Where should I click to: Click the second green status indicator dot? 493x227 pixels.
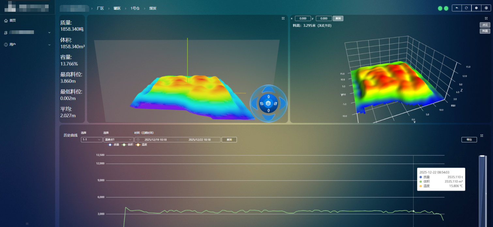pyautogui.click(x=446, y=8)
